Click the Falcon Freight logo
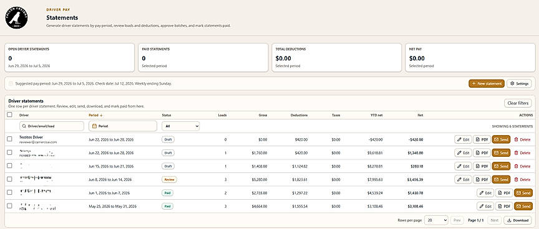539x229 pixels. pyautogui.click(x=16, y=17)
